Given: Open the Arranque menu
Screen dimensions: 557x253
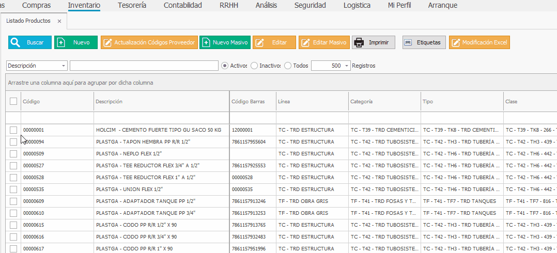Looking at the screenshot, I should pyautogui.click(x=443, y=5).
